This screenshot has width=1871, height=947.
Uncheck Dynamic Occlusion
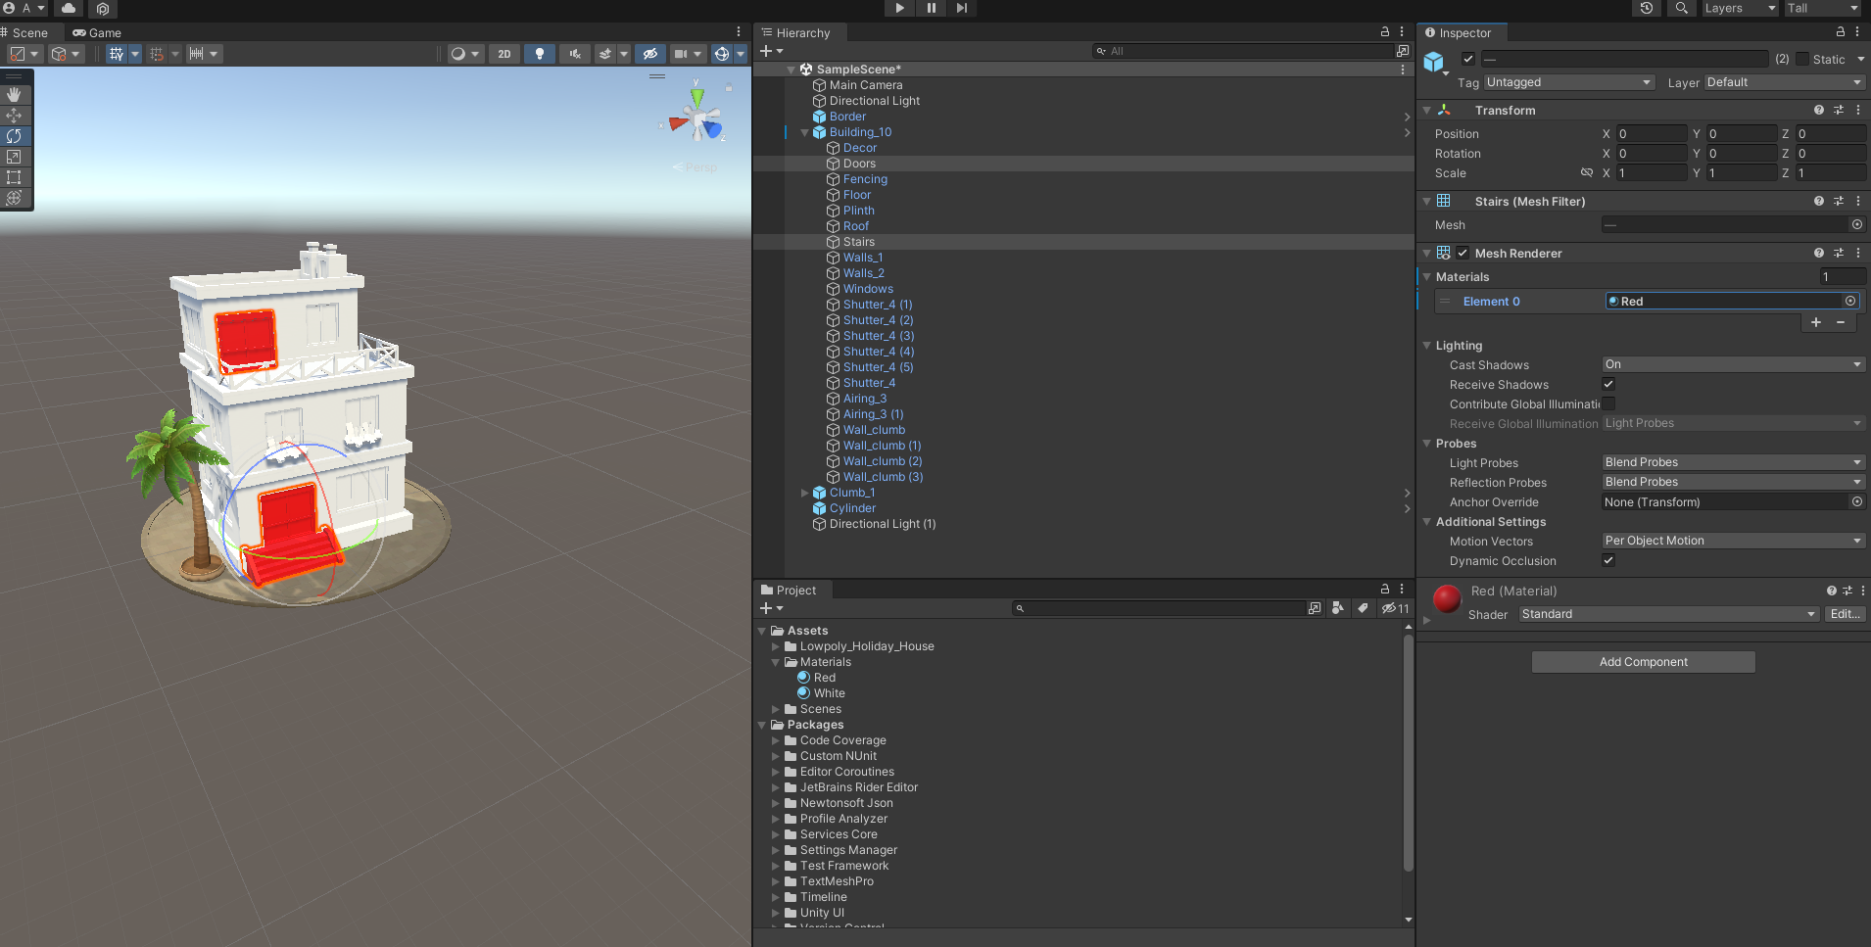point(1608,560)
